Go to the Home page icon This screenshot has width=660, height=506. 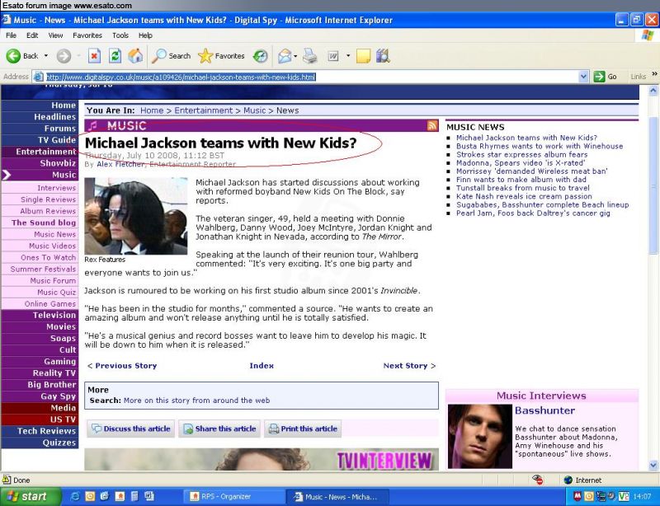pos(135,55)
